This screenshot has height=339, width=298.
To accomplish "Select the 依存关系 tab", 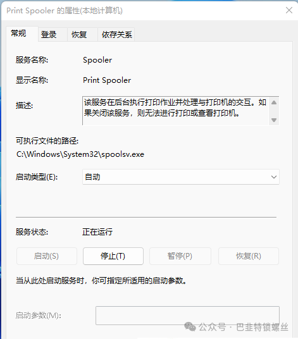I will click(116, 35).
